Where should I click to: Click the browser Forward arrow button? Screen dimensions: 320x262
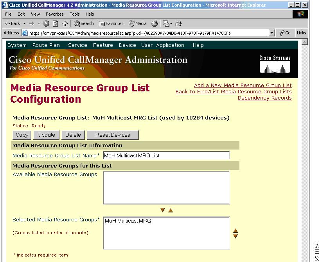32,24
